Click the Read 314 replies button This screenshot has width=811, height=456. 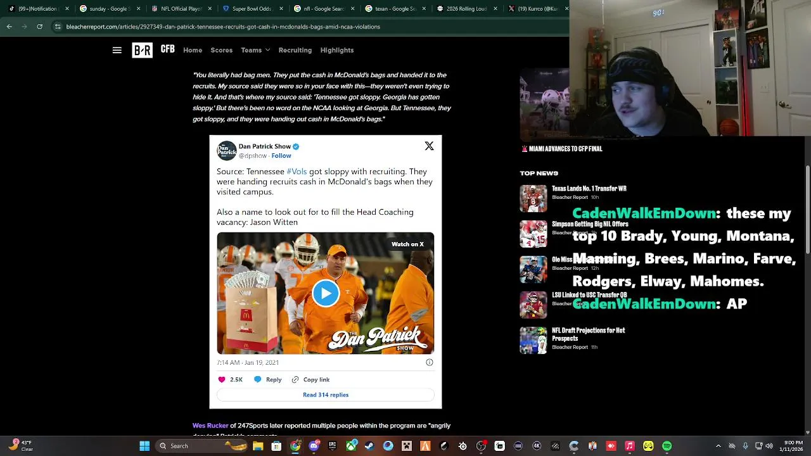coord(326,395)
